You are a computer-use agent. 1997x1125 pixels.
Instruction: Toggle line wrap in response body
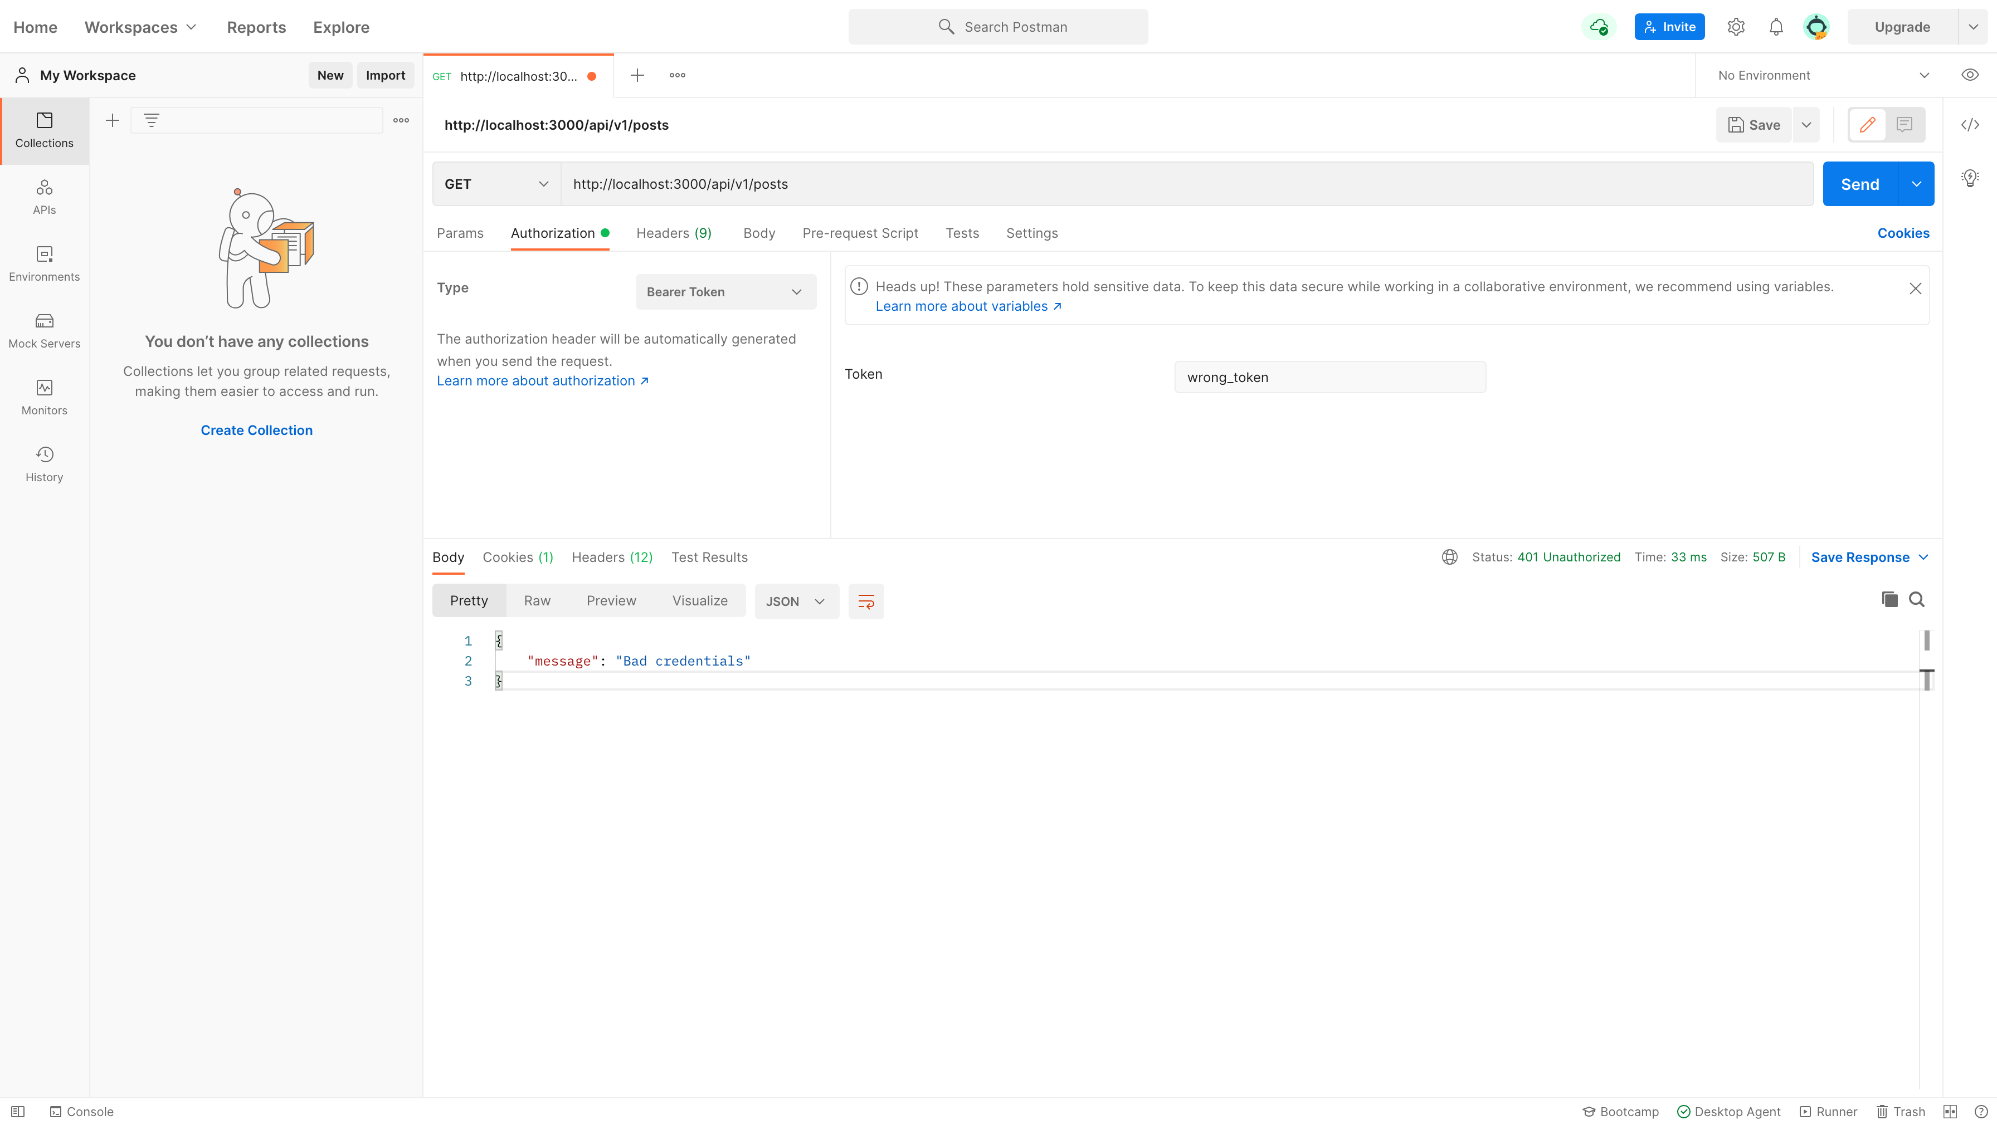pos(866,601)
